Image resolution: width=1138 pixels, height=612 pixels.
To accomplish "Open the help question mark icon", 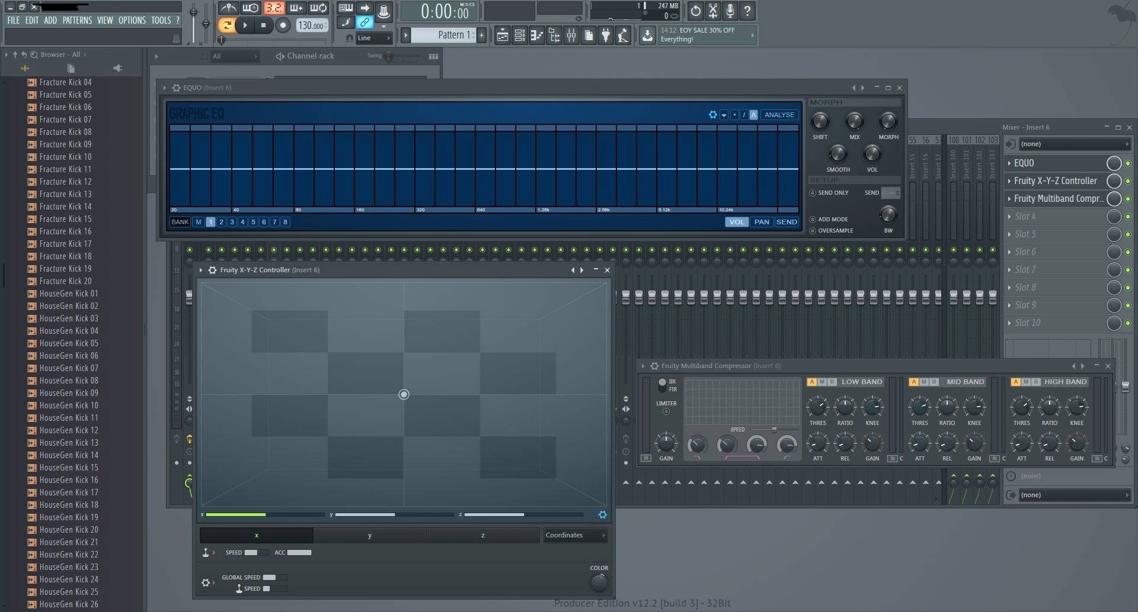I will tap(747, 11).
